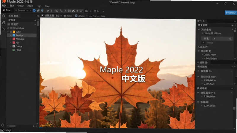
Task: Collapse the first left panel section chevron
Action: click(x=35, y=25)
